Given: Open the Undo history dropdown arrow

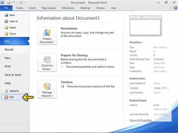Looking at the screenshot, I should (17, 2).
